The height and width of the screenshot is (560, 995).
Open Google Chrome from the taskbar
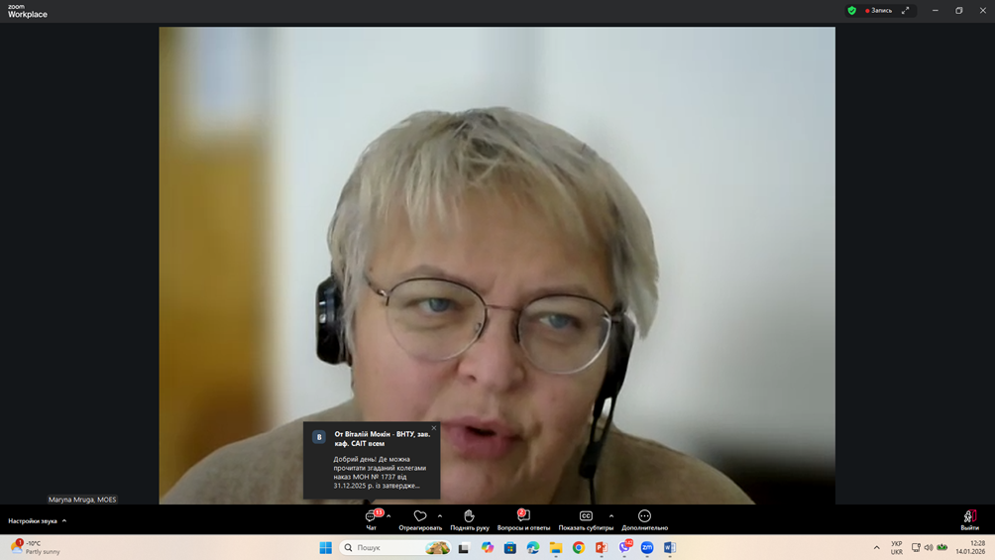[x=579, y=547]
